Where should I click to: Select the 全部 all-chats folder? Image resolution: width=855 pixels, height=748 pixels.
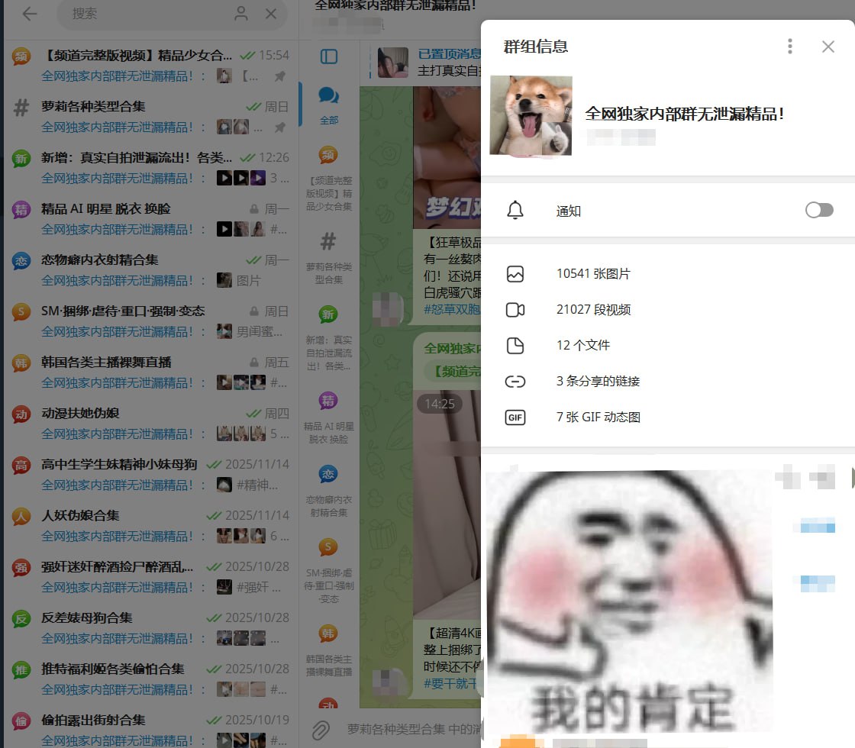(x=329, y=105)
